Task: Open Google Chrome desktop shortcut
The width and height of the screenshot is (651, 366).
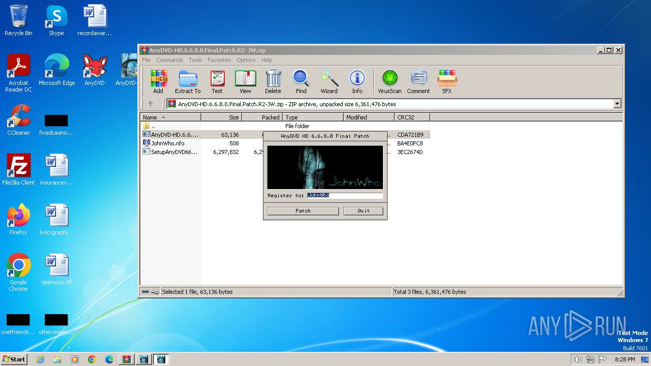Action: pos(18,272)
